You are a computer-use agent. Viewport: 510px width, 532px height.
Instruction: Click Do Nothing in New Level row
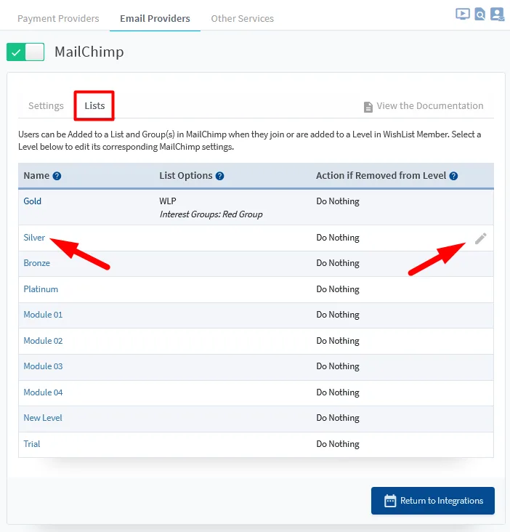[338, 418]
